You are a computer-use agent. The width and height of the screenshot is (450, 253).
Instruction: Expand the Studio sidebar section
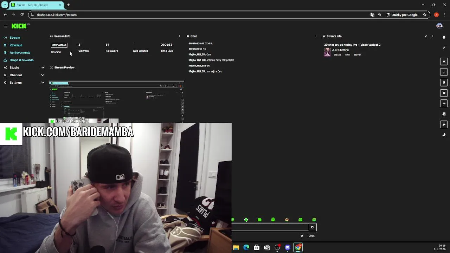(43, 67)
